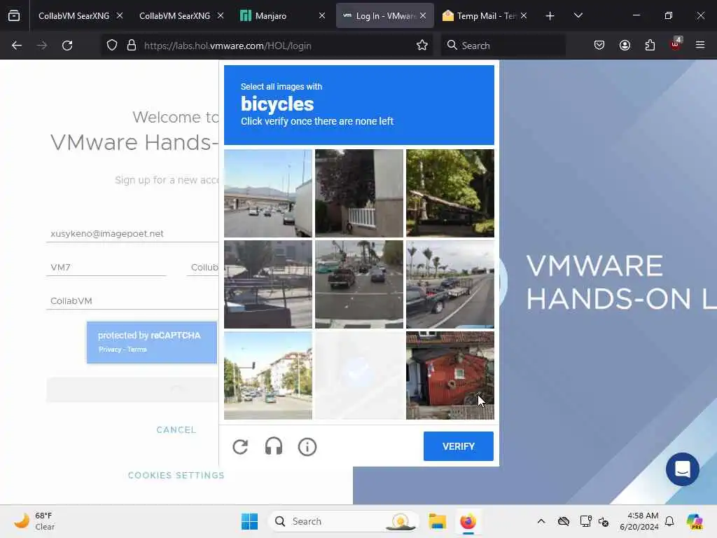The height and width of the screenshot is (538, 717).
Task: Click the fading checkmarked captcha tile
Action: pos(359,375)
